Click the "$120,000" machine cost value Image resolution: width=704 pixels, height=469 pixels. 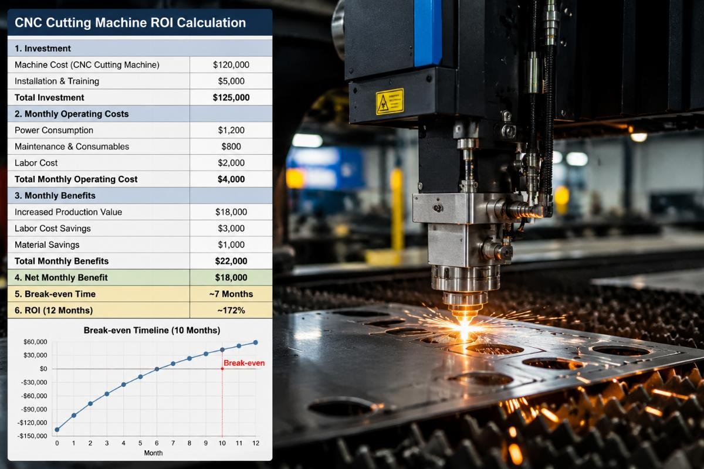pos(231,64)
